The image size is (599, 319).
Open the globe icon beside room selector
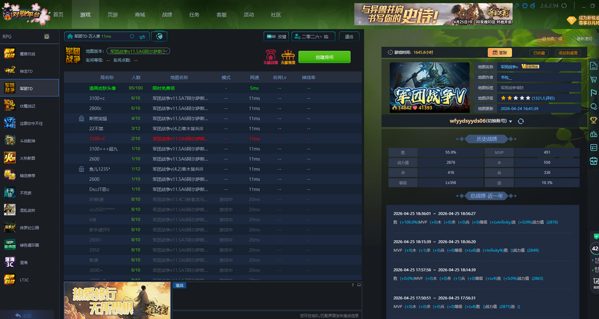click(159, 37)
